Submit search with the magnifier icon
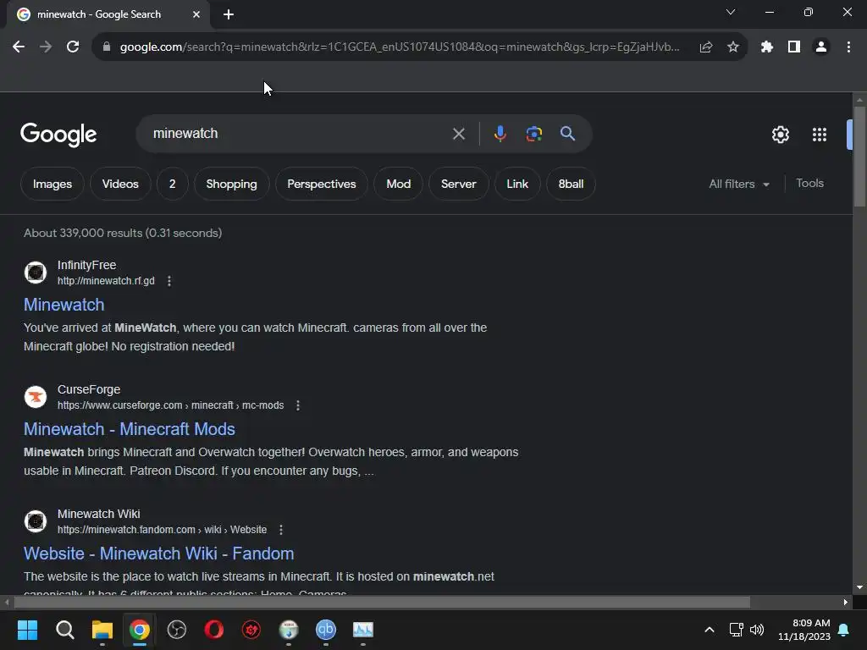 tap(567, 134)
